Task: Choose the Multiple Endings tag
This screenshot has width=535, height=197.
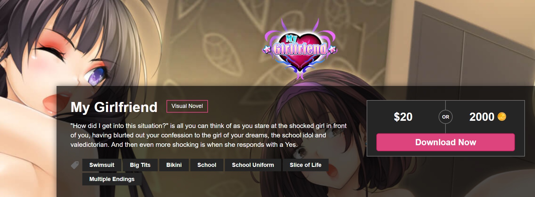Action: (112, 179)
